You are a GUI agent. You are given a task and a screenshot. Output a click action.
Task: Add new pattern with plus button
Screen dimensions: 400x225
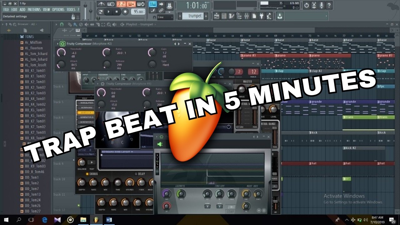[206, 16]
